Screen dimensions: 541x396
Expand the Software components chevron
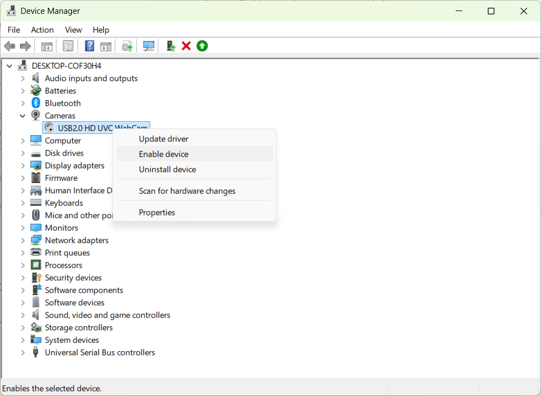23,290
